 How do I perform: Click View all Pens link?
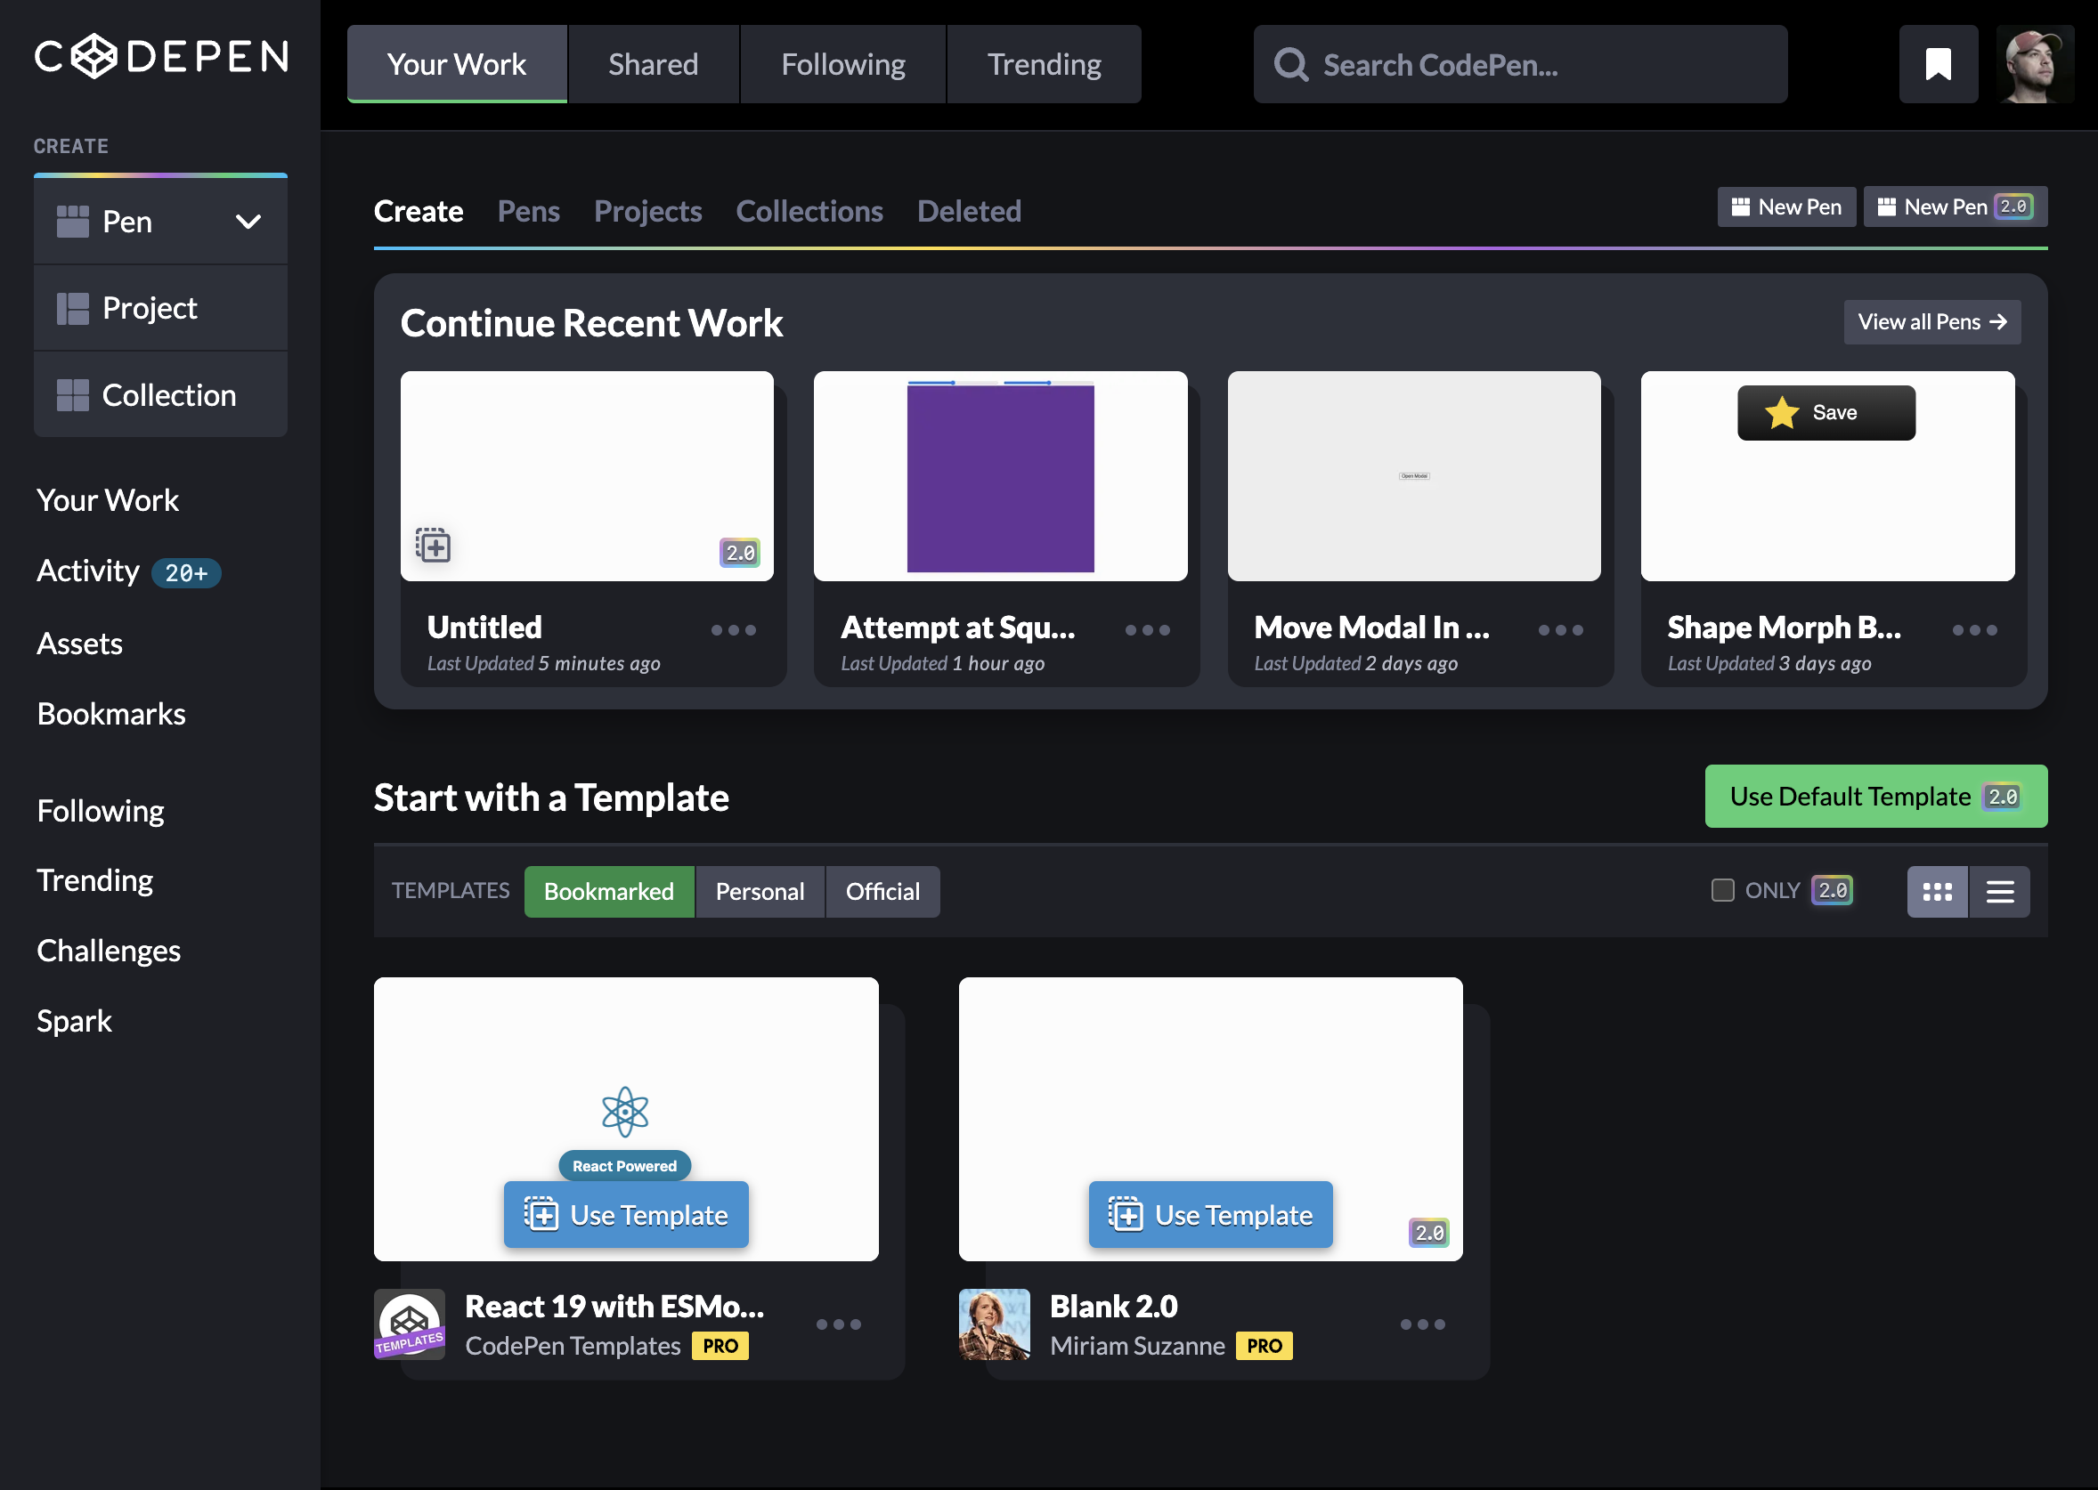1931,322
